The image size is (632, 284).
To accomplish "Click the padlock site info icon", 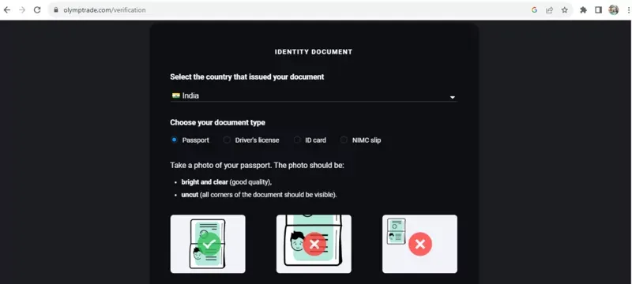I will (56, 10).
